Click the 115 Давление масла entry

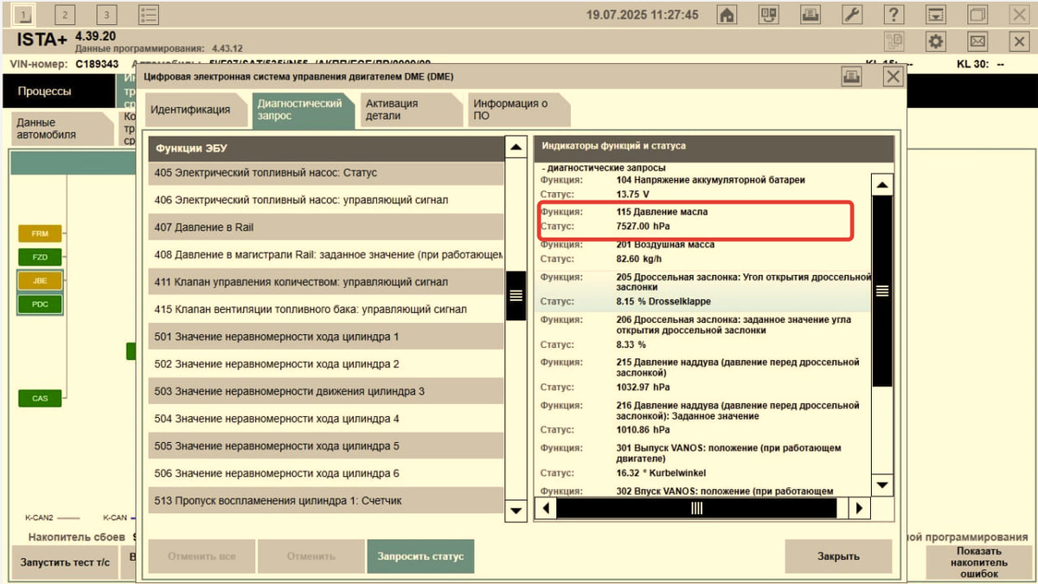(x=663, y=211)
